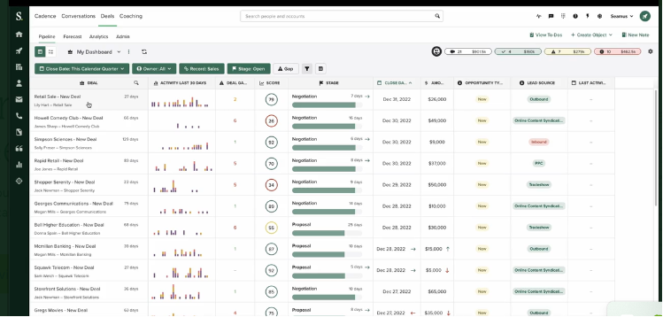Go to the Conversations menu

point(78,16)
